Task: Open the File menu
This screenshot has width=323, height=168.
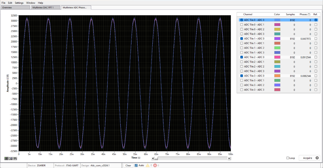Action: coord(3,3)
